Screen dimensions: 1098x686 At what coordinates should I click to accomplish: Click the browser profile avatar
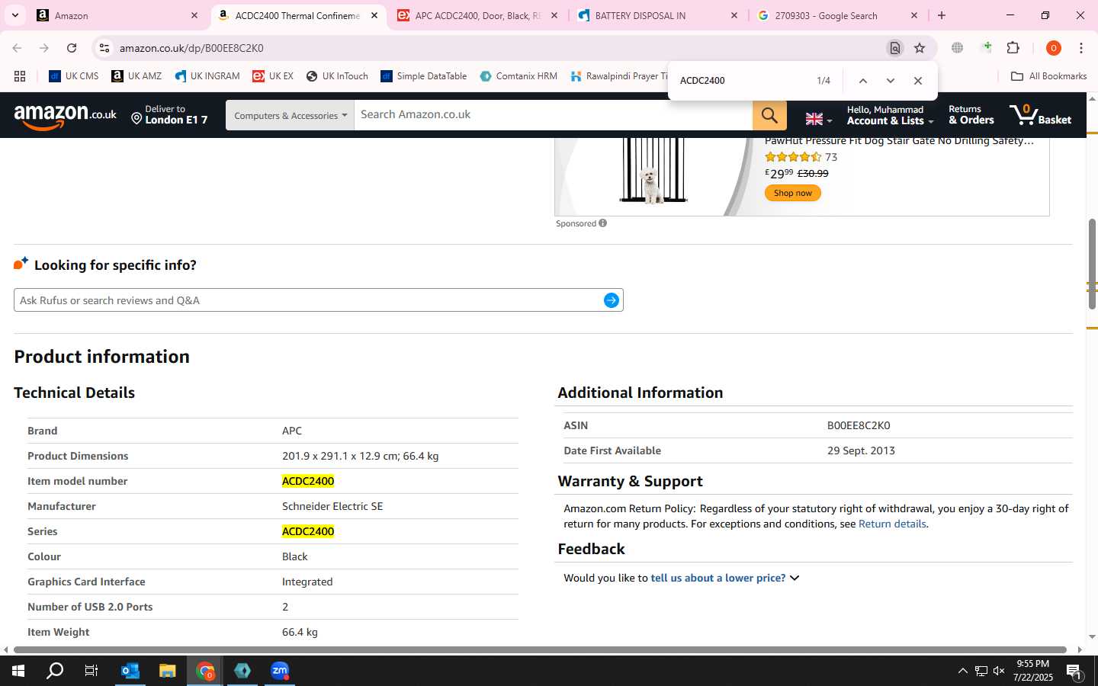(1053, 48)
